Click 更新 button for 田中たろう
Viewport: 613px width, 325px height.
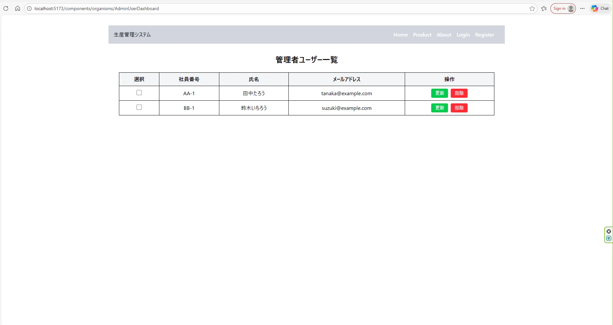pyautogui.click(x=440, y=93)
